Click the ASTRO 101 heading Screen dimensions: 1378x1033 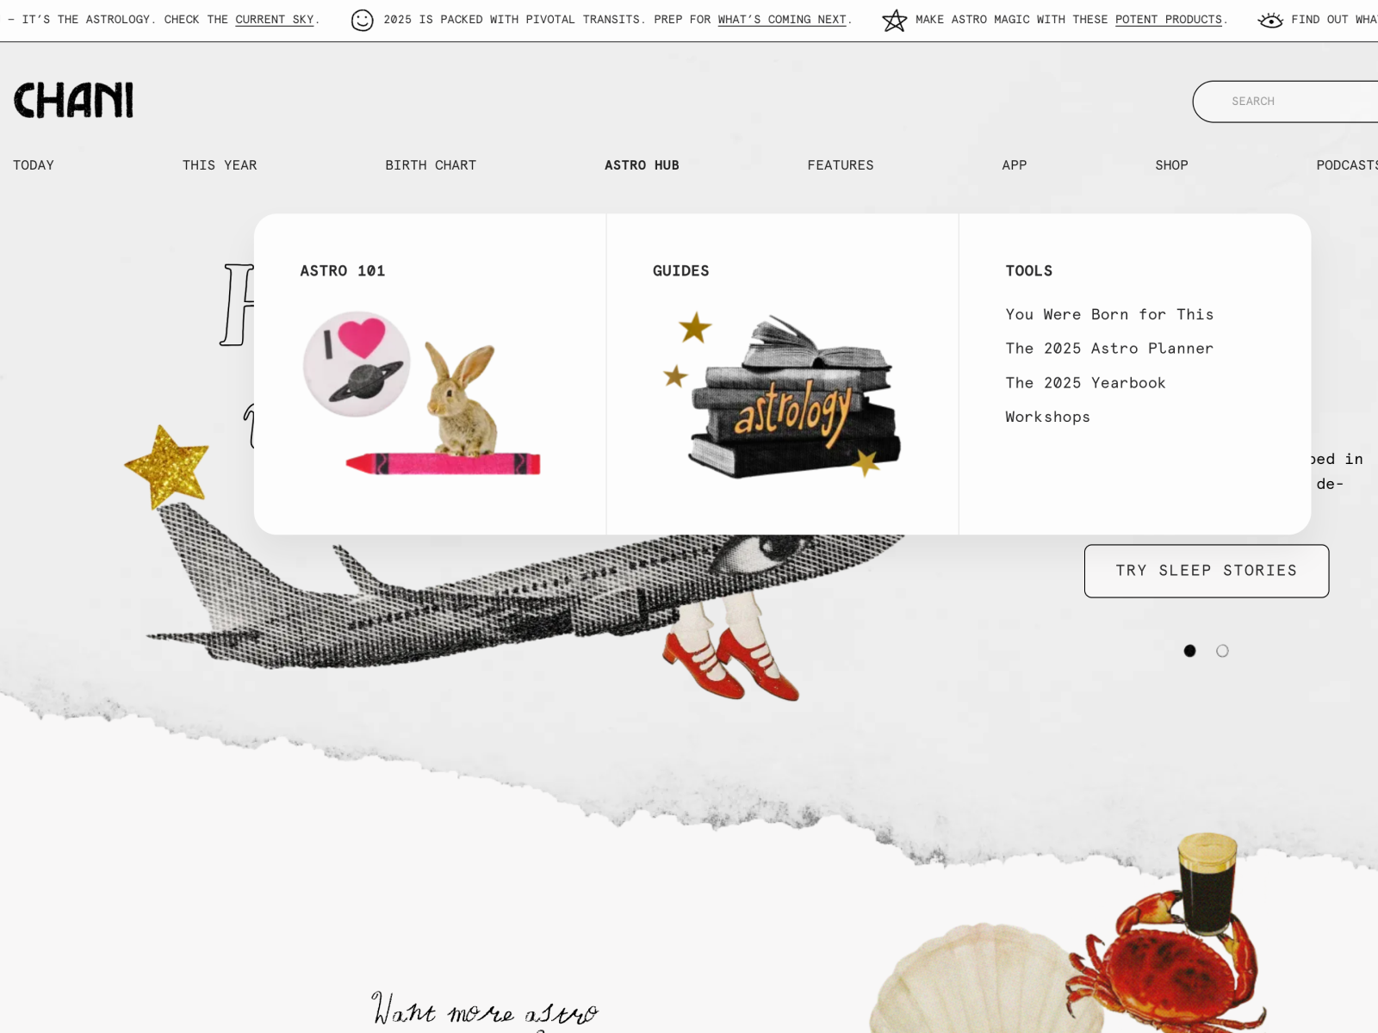(x=343, y=271)
